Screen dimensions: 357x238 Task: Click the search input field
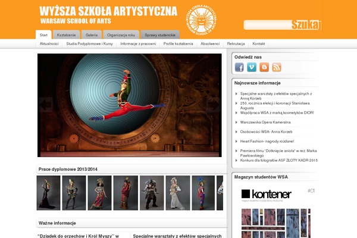268,25
